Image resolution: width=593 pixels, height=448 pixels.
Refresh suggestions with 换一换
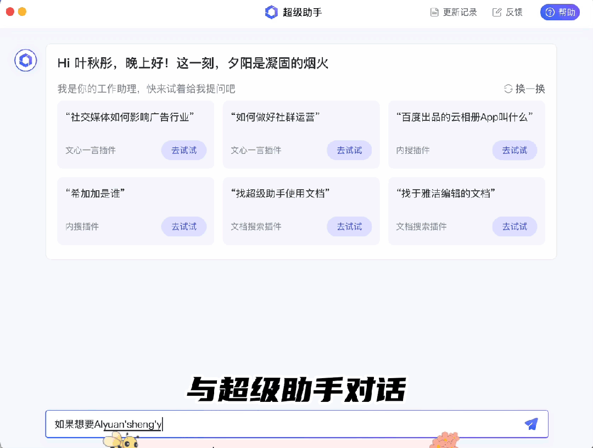524,89
